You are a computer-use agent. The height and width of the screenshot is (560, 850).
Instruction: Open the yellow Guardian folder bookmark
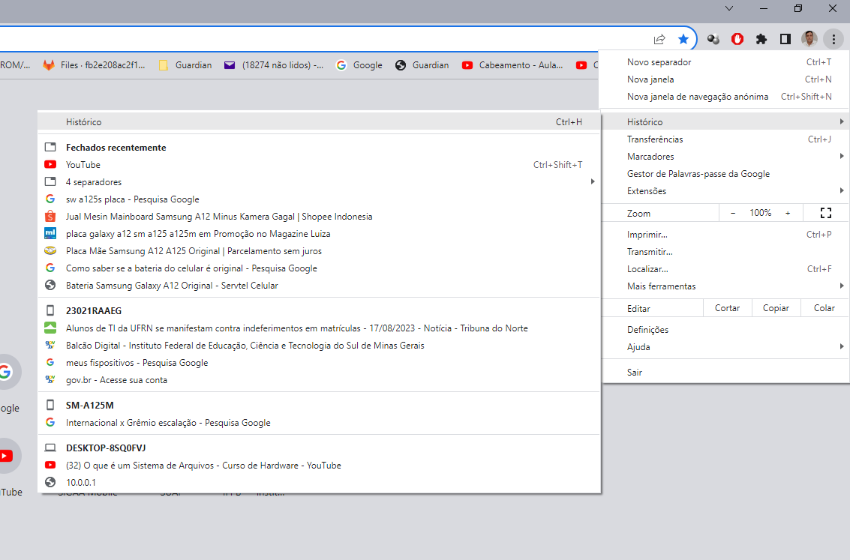pos(185,65)
